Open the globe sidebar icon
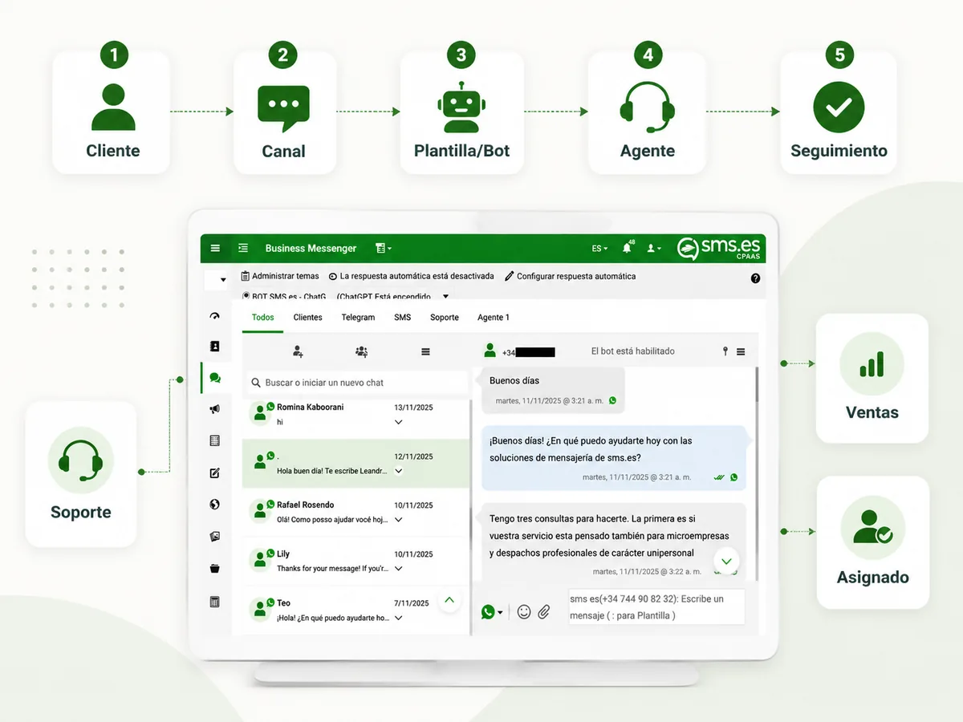 pos(214,505)
